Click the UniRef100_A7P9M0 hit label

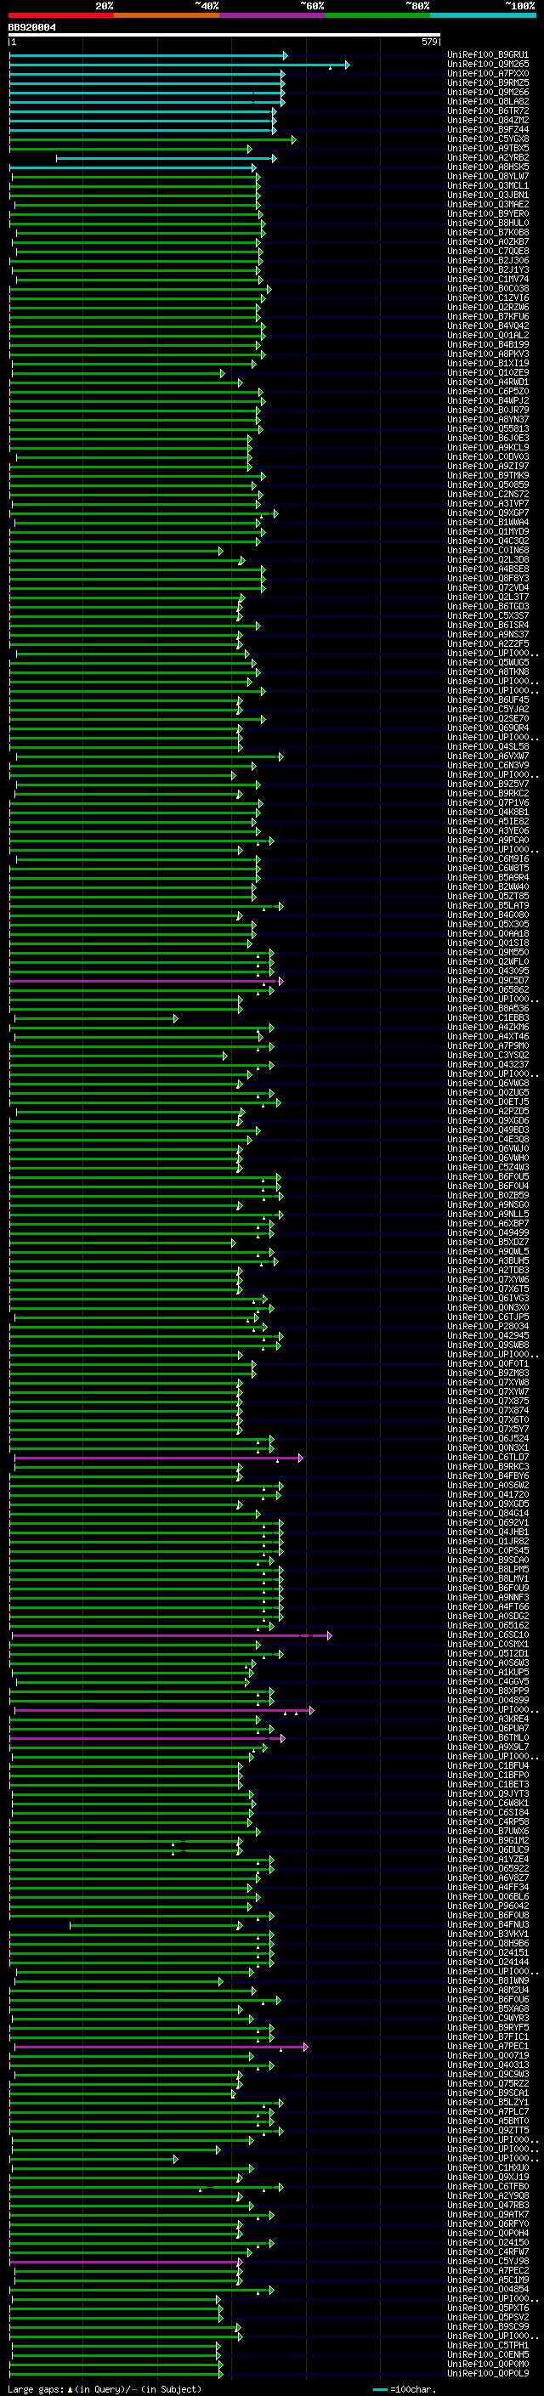point(487,1045)
